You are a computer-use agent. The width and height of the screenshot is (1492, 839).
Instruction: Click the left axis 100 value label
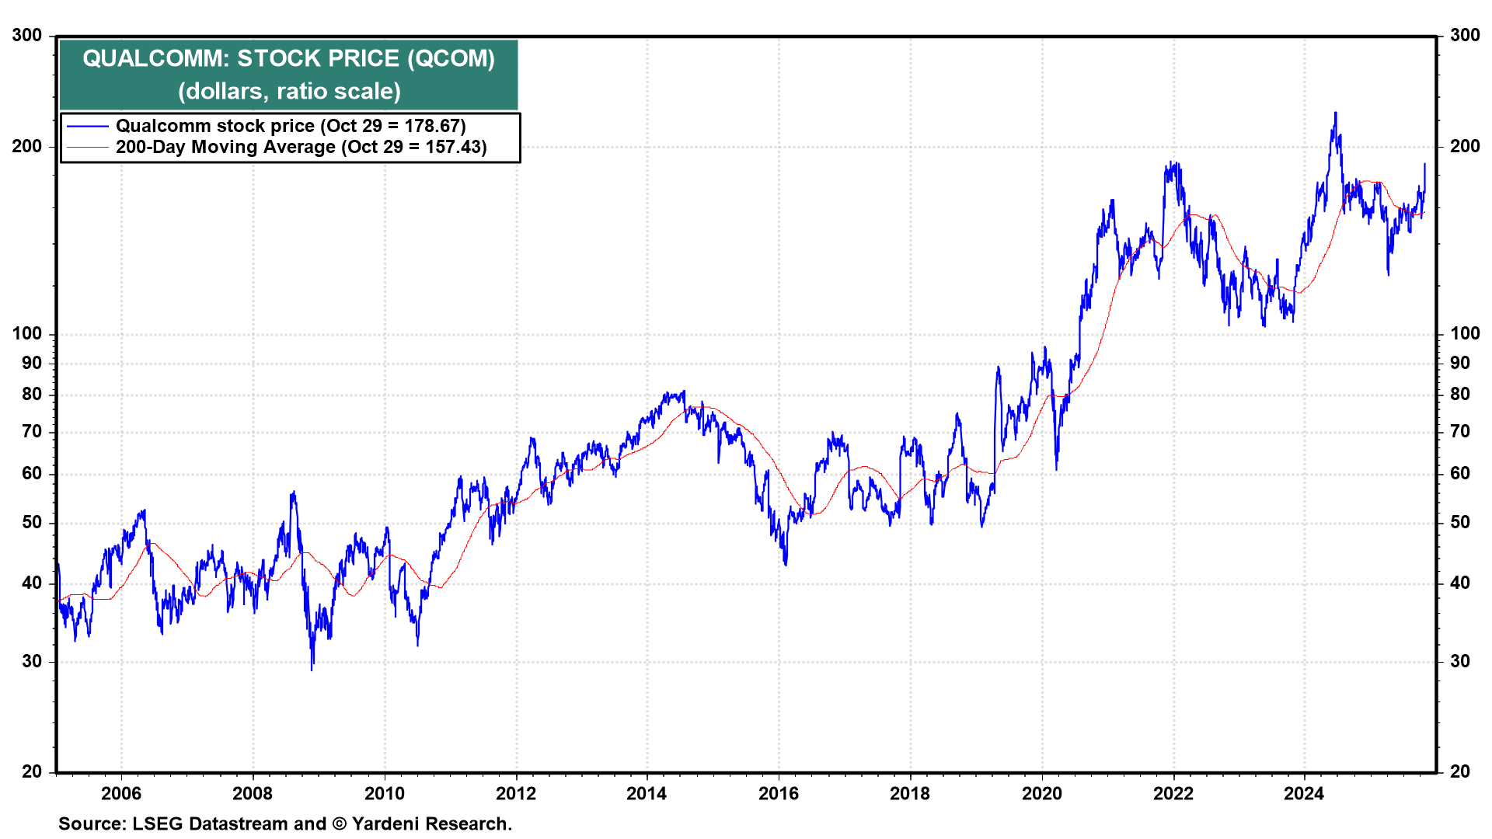pos(27,333)
